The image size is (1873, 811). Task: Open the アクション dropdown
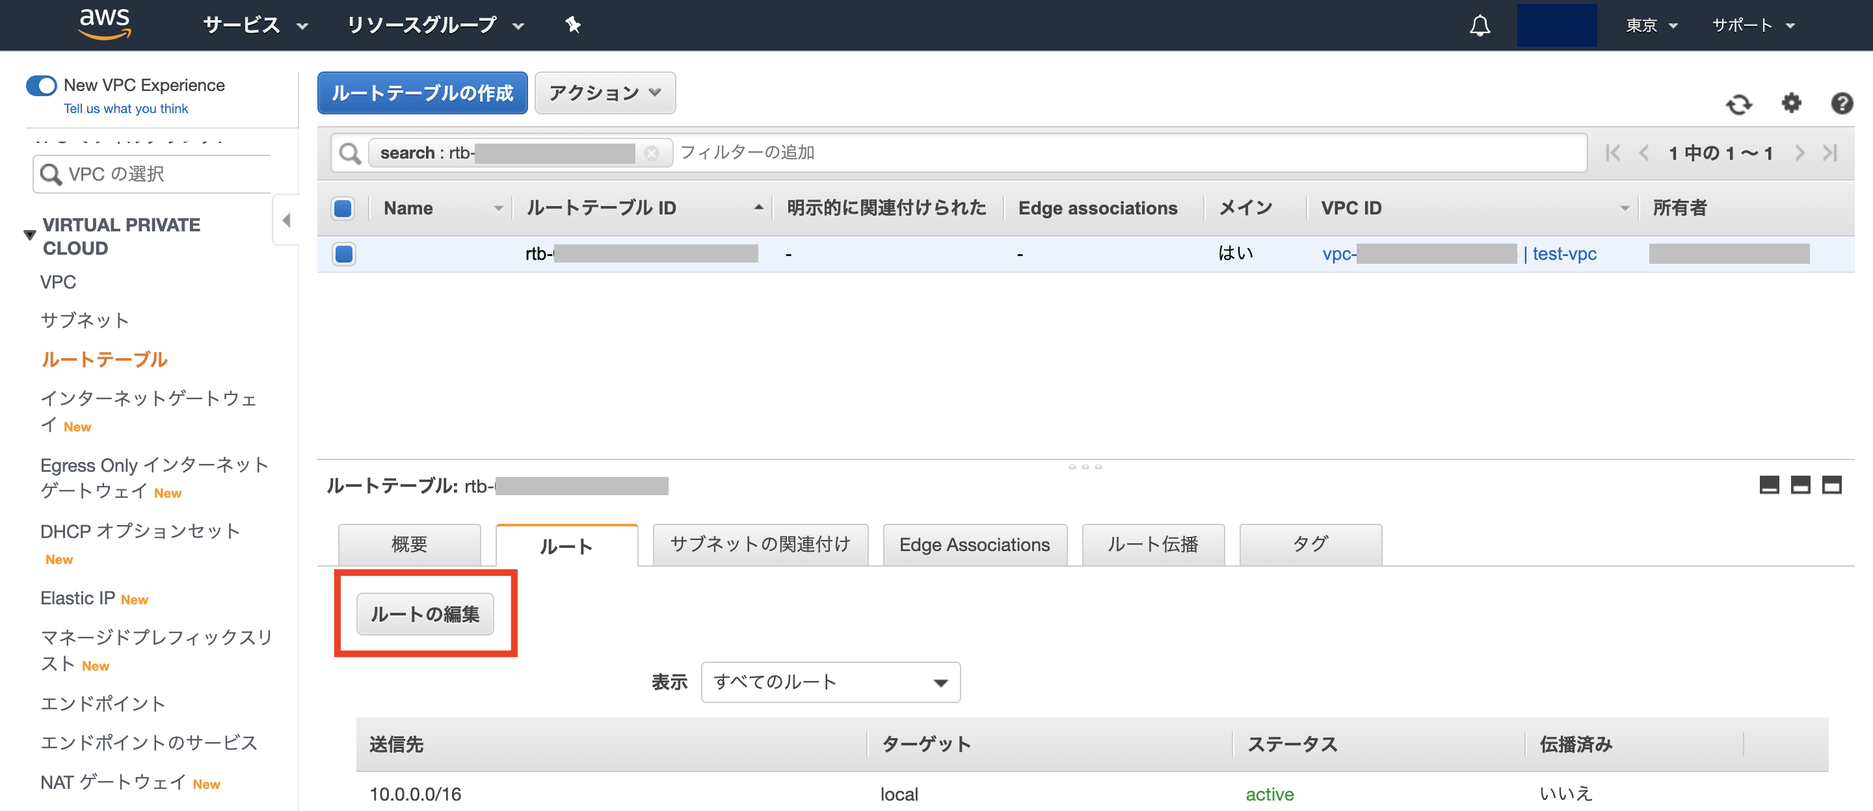coord(604,92)
